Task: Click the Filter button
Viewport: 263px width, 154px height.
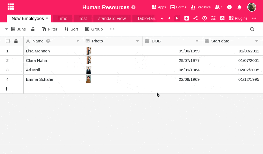Action: point(50,29)
